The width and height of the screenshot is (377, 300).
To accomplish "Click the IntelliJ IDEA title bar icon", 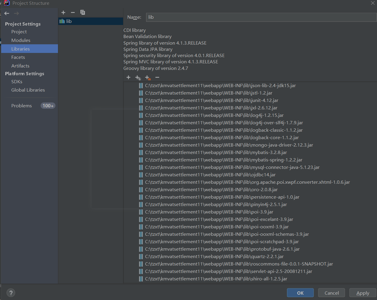I will coord(7,3).
